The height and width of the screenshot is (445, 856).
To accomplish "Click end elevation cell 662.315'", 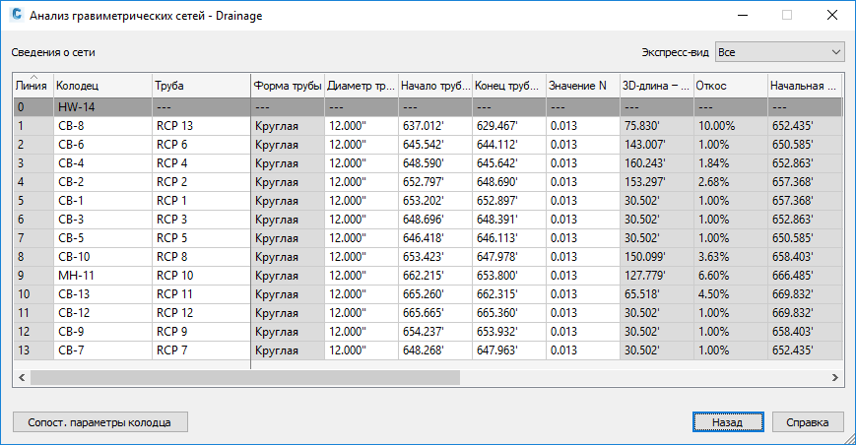I will pos(509,294).
